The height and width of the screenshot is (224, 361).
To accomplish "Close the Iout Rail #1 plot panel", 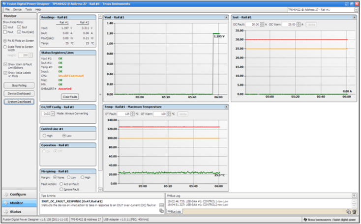I will 354,17.
